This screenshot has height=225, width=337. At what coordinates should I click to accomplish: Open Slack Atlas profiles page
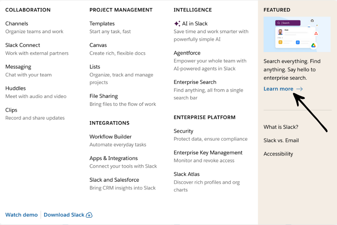pos(186,174)
